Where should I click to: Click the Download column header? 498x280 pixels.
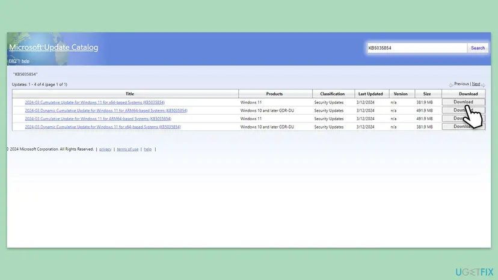pos(468,94)
